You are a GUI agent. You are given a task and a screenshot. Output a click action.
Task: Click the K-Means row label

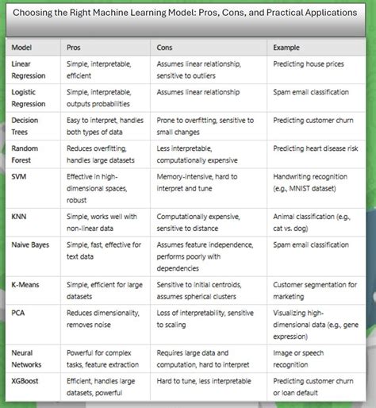click(x=25, y=285)
